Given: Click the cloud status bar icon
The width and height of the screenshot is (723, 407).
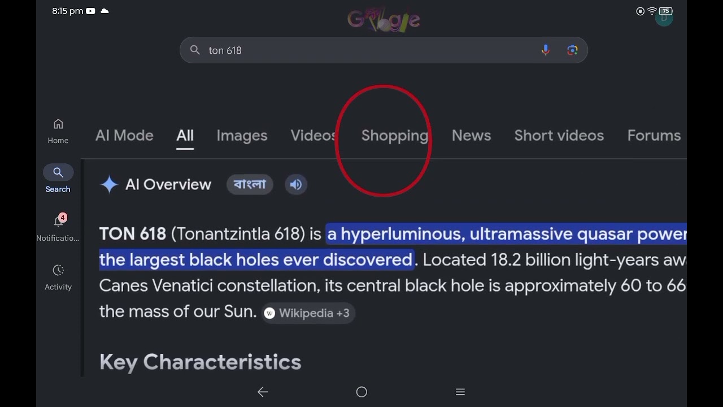Looking at the screenshot, I should point(104,11).
